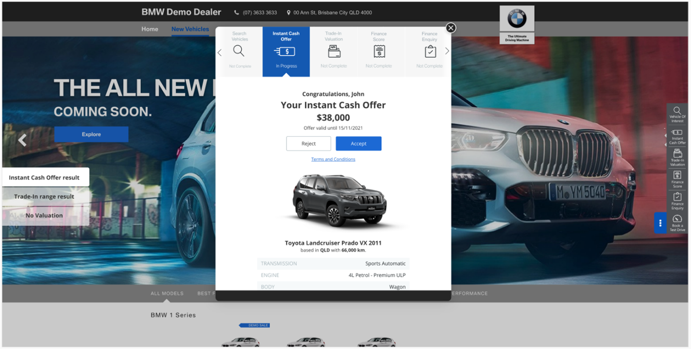Viewport: 691px width, 349px height.
Task: Open Finance Enquiry in right sidebar
Action: [x=677, y=201]
